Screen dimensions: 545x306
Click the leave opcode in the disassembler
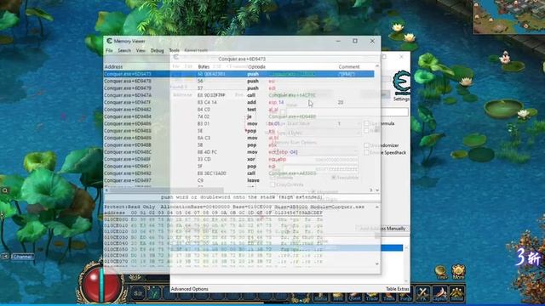(x=253, y=180)
